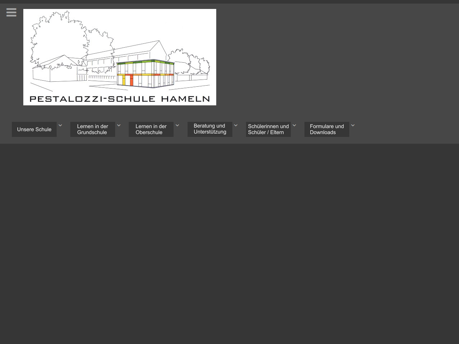Open the Unsere Schule menu item
Image resolution: width=459 pixels, height=344 pixels.
[x=34, y=129]
